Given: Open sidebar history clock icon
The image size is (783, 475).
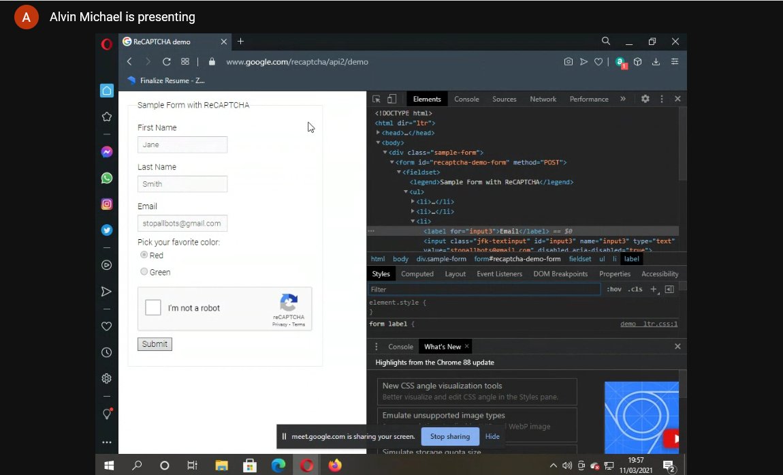Looking at the screenshot, I should pyautogui.click(x=106, y=352).
